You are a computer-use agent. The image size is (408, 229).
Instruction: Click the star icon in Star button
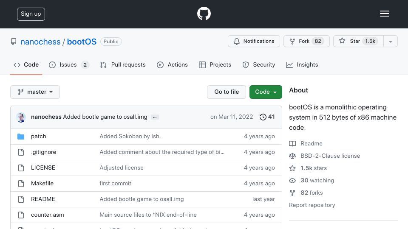[342, 41]
